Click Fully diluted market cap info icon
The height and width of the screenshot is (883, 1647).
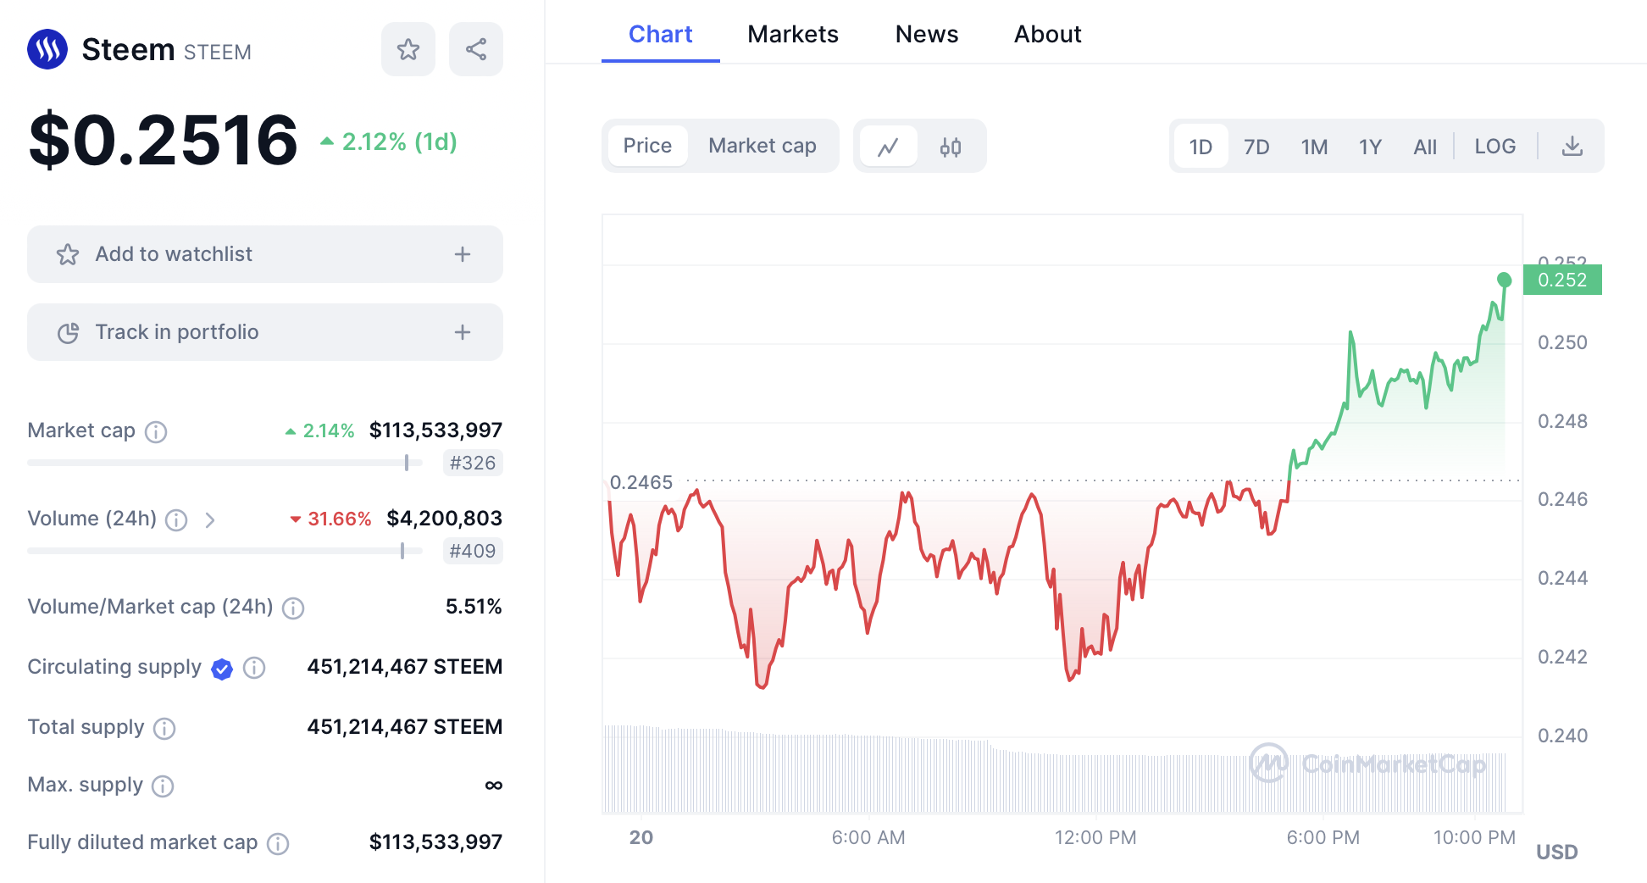[x=278, y=844]
